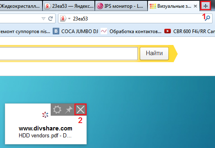This screenshot has height=148, width=215.
Task: Click the VK icon of COCA JUMBO DJ bookmark
Action: point(56,31)
